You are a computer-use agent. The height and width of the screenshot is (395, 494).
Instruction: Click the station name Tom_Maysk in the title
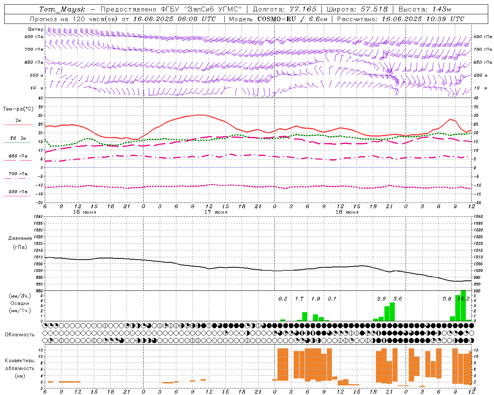point(62,9)
